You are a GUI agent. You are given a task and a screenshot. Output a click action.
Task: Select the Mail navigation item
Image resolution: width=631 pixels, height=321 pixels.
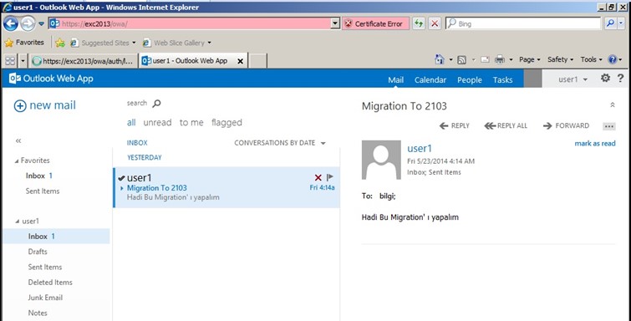(x=395, y=79)
